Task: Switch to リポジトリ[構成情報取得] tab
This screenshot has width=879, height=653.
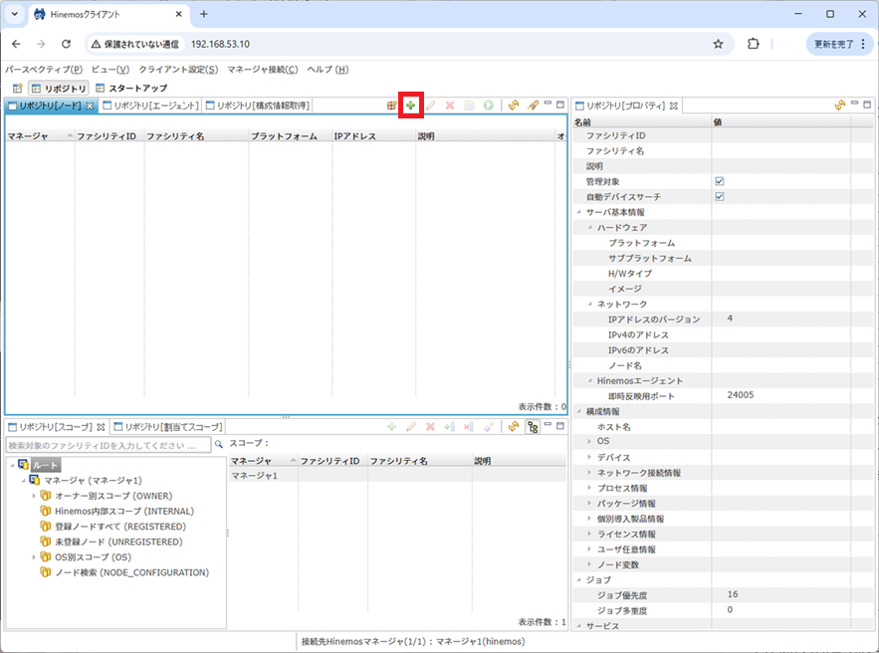Action: pyautogui.click(x=257, y=106)
